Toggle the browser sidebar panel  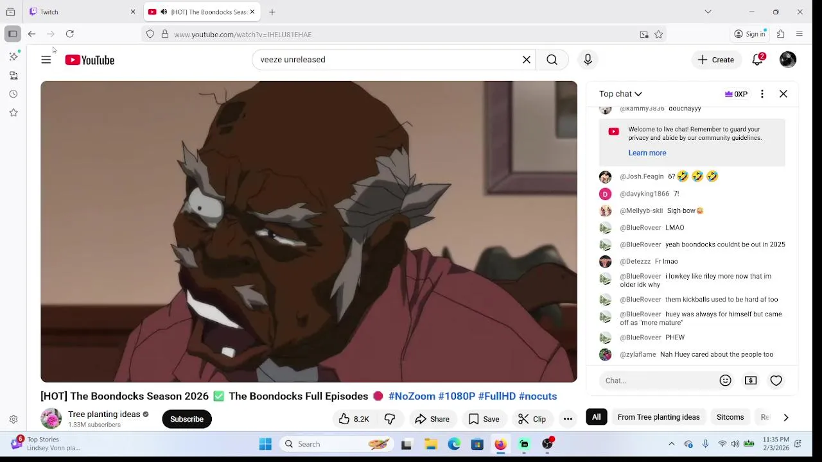(x=13, y=34)
